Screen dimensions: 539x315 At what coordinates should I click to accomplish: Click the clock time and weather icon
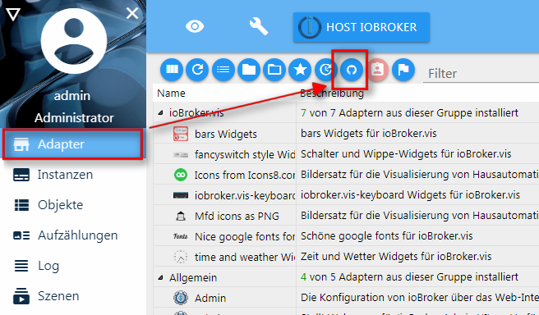[181, 257]
